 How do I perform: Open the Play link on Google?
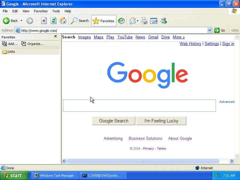coord(110,37)
